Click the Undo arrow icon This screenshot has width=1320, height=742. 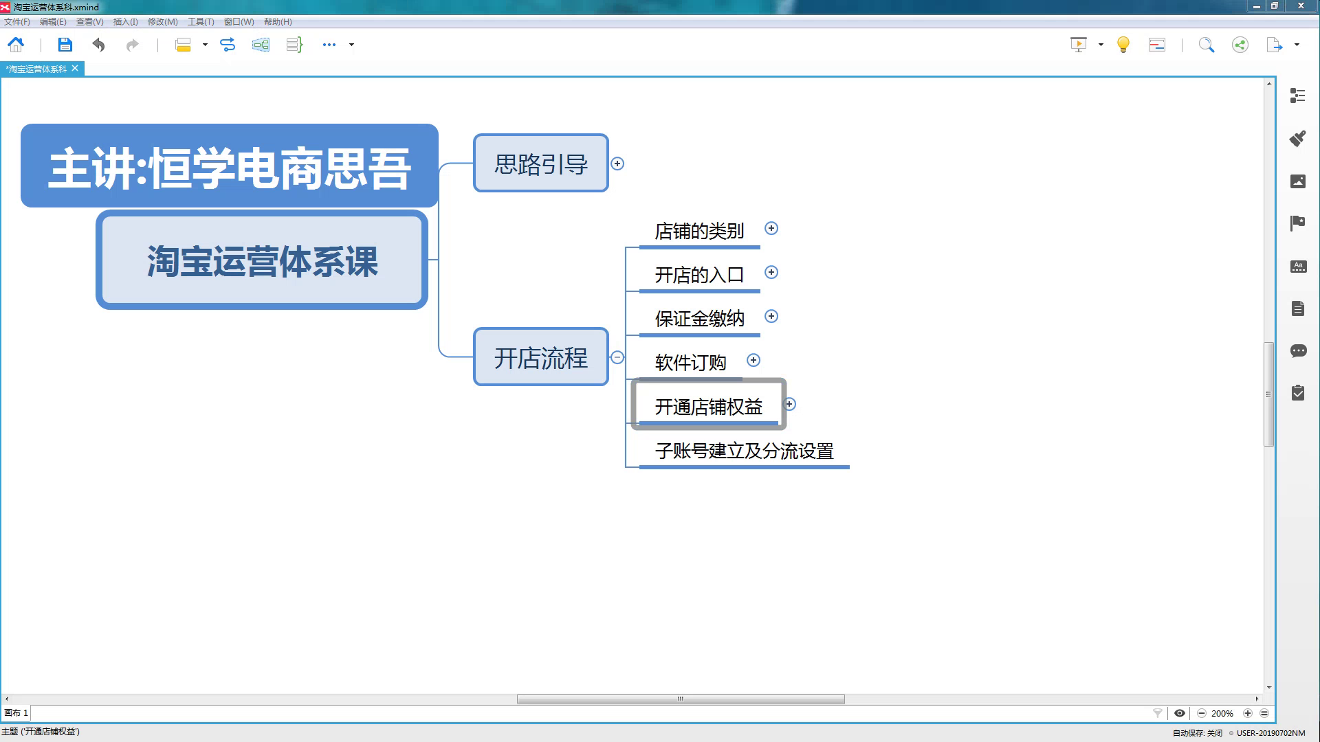pyautogui.click(x=98, y=45)
